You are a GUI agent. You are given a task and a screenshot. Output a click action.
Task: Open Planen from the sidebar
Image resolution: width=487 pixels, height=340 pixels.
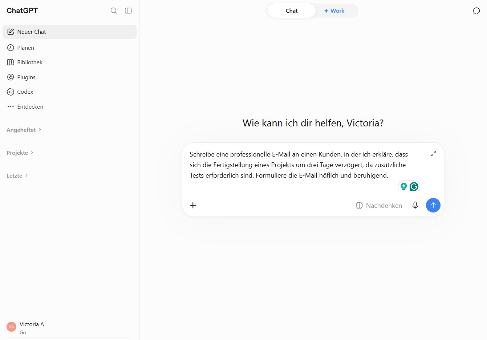(69, 48)
